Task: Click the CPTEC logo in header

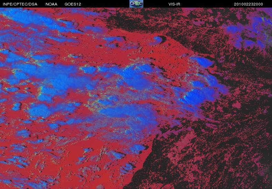Action: coord(136,4)
